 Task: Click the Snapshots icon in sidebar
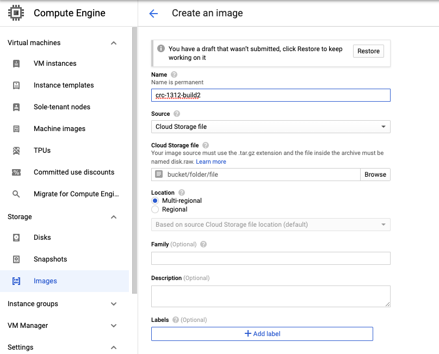[16, 259]
